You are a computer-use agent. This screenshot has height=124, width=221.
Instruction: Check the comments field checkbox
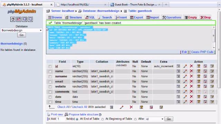(x=50, y=92)
